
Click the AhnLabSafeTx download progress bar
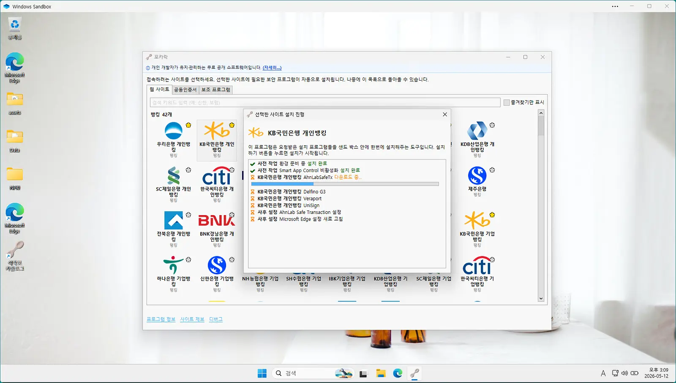pos(345,184)
